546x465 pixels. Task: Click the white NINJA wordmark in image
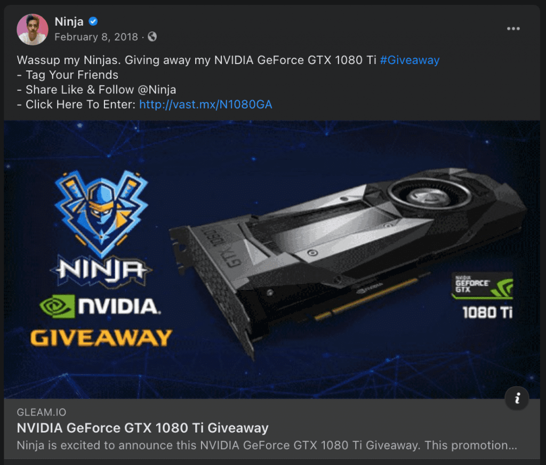pyautogui.click(x=101, y=271)
